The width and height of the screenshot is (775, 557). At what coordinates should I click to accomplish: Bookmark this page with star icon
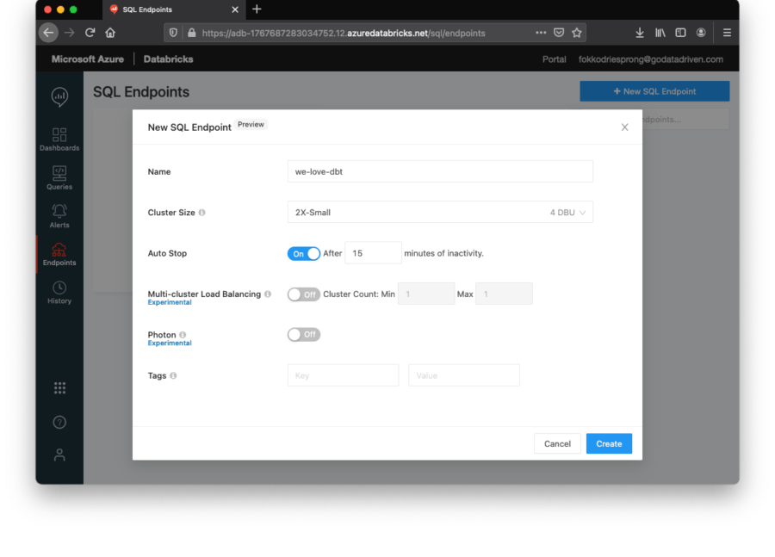(577, 33)
